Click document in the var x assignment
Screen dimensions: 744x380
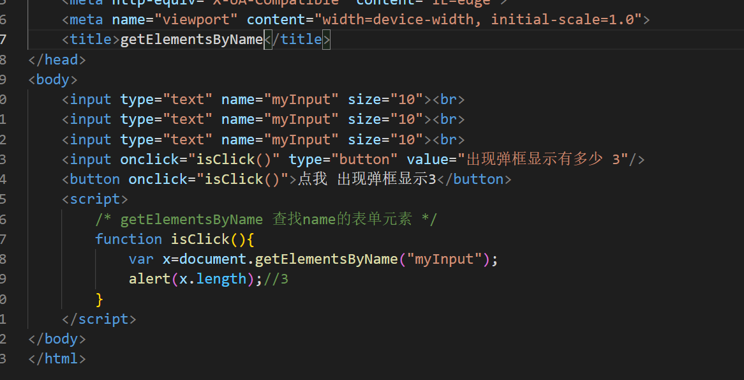pyautogui.click(x=212, y=259)
